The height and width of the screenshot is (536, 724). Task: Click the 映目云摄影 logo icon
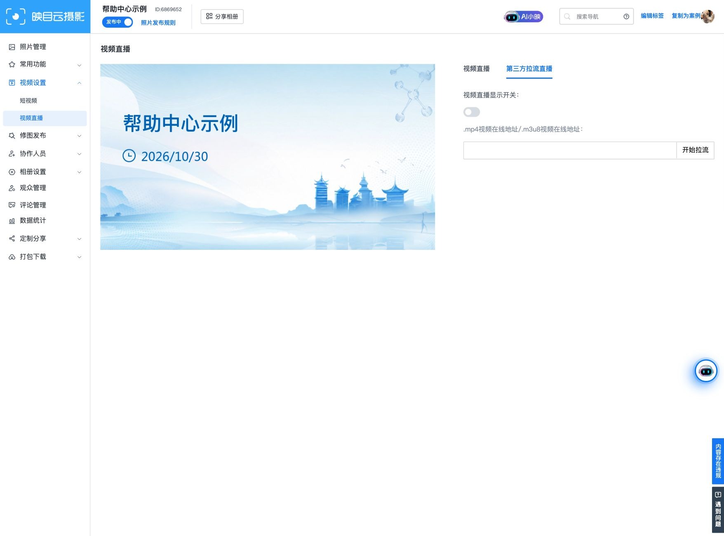16,16
